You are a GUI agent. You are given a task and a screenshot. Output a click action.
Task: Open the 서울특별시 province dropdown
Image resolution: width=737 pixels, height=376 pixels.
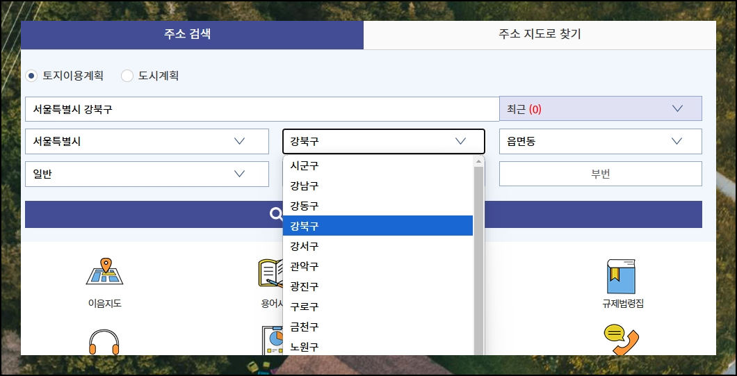(147, 142)
